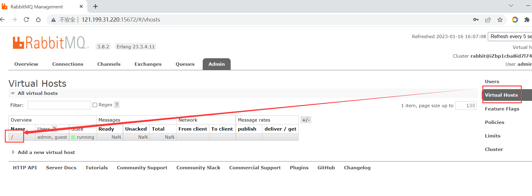This screenshot has height=196, width=532.
Task: Click the Filter text field
Action: click(x=59, y=105)
